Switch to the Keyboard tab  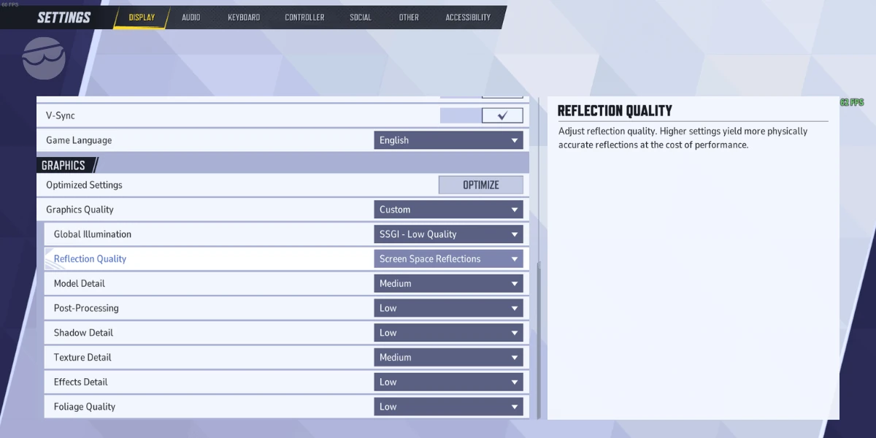[x=244, y=18]
